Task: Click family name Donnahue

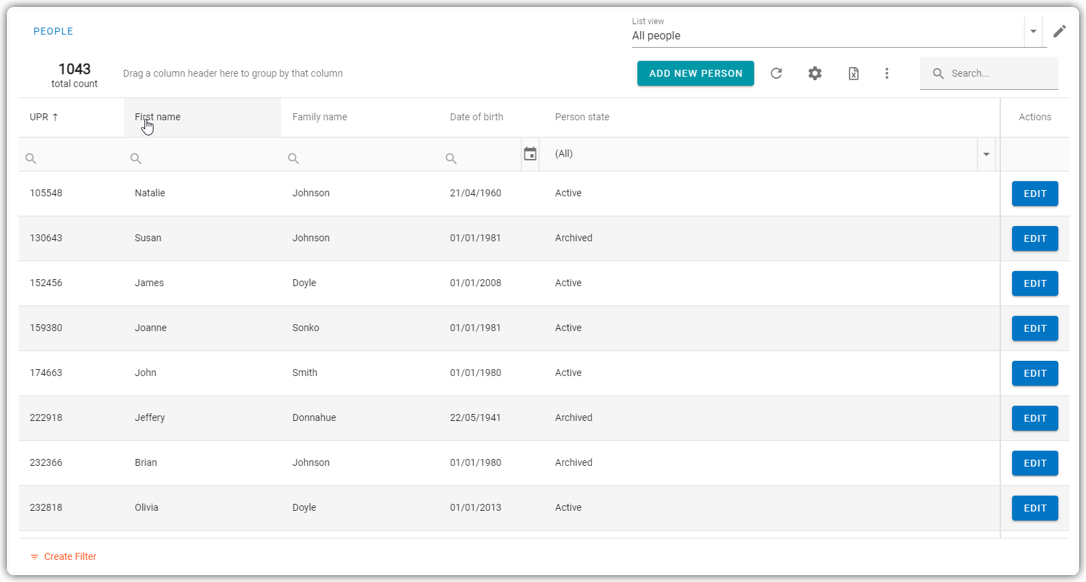Action: pyautogui.click(x=314, y=417)
